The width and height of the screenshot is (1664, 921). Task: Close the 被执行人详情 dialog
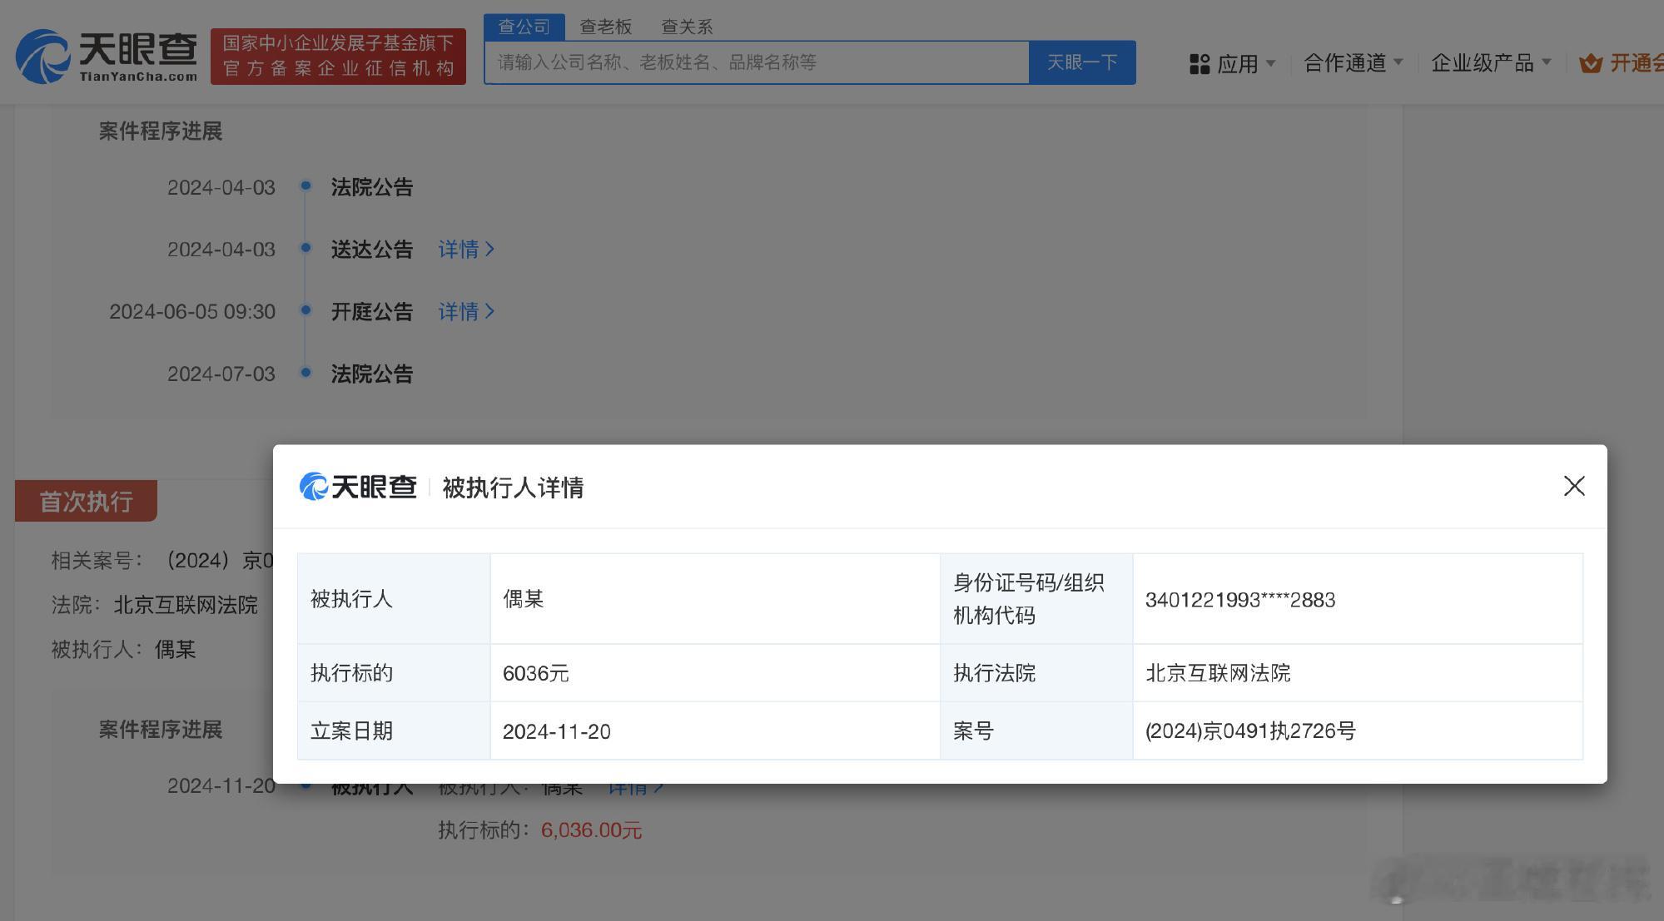(x=1573, y=486)
